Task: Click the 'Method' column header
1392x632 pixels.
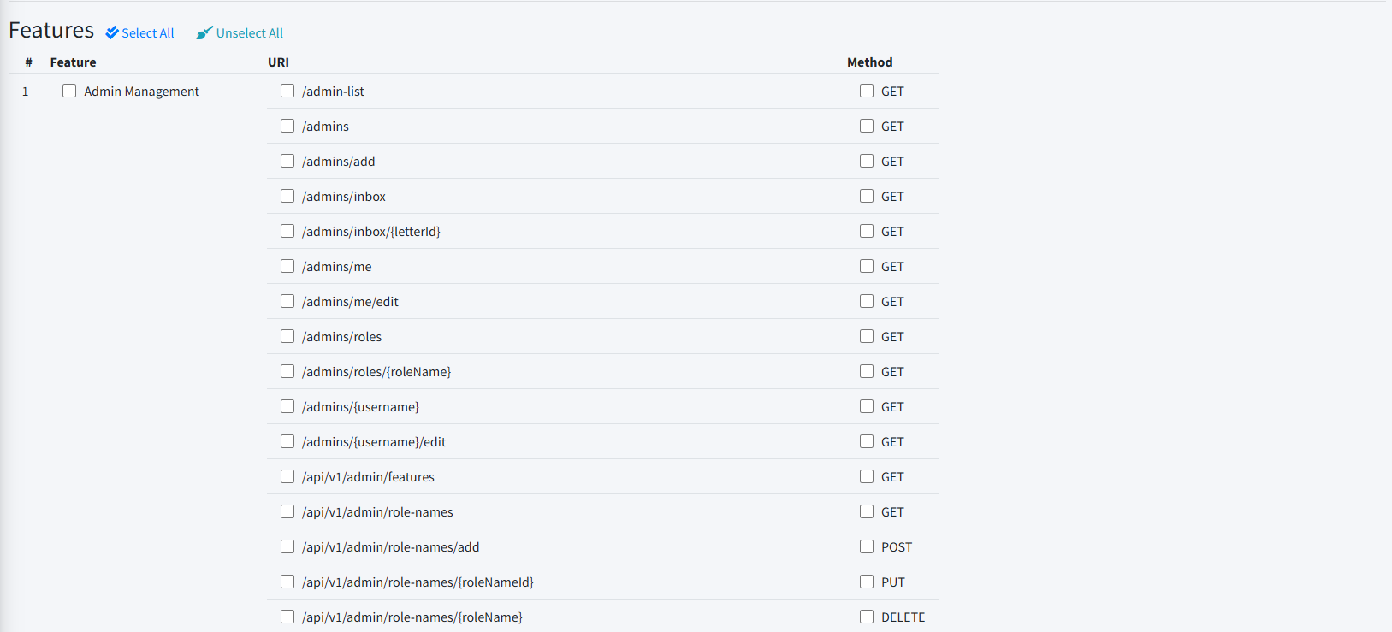Action: click(x=870, y=62)
